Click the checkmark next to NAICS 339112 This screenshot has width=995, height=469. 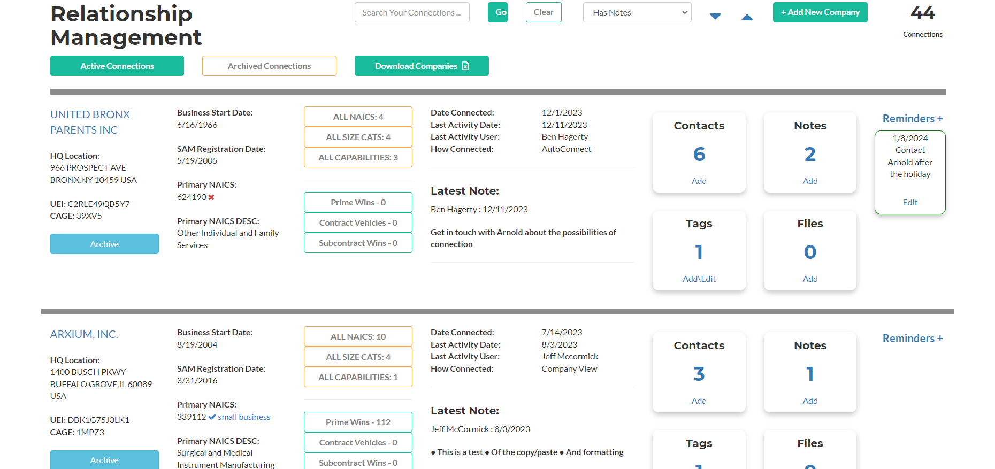tap(212, 417)
